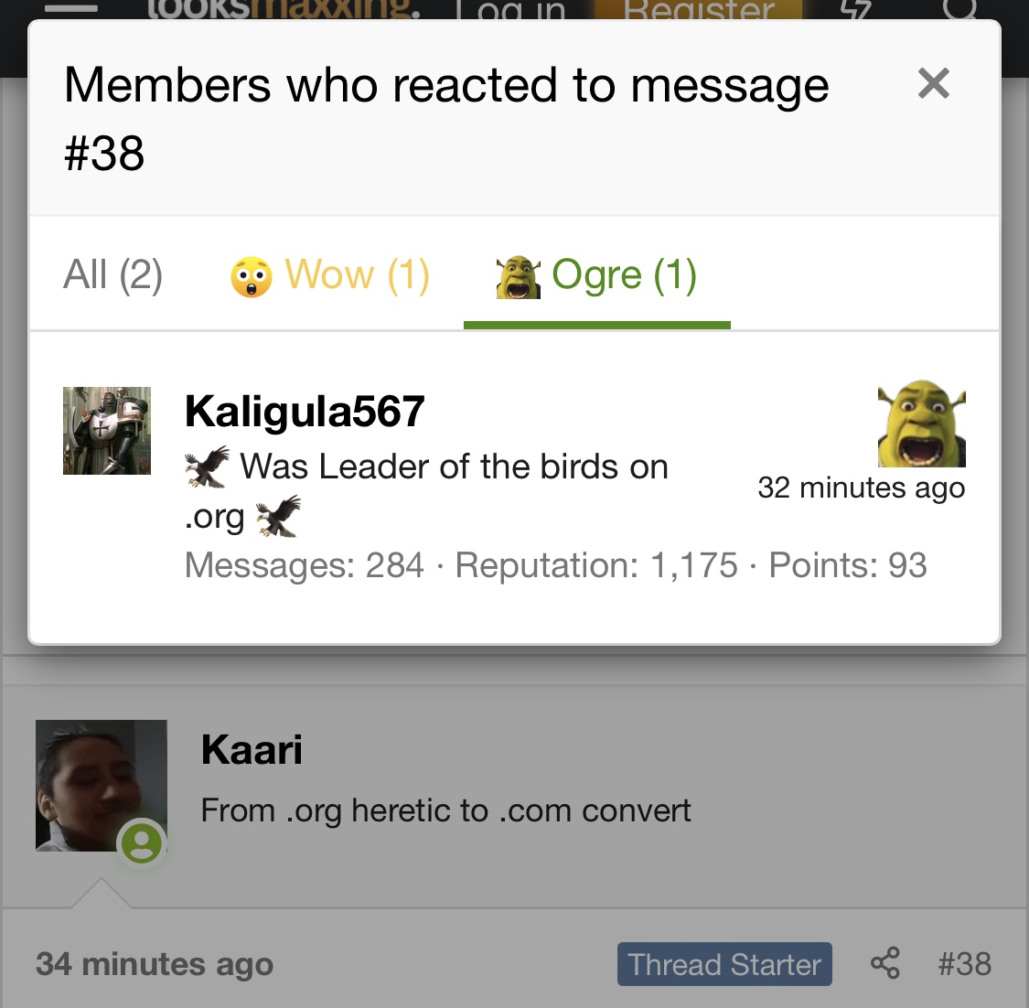The width and height of the screenshot is (1029, 1008).
Task: Click the eagle emoji after '.org'
Action: [x=279, y=516]
